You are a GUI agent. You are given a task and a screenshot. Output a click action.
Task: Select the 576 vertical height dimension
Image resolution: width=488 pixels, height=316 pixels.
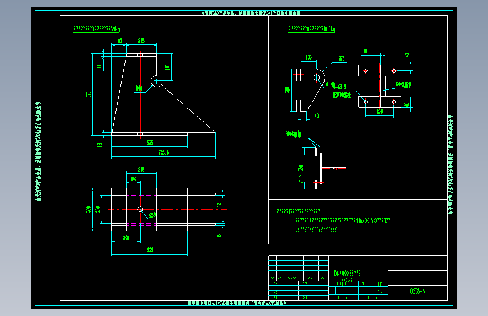89,94
